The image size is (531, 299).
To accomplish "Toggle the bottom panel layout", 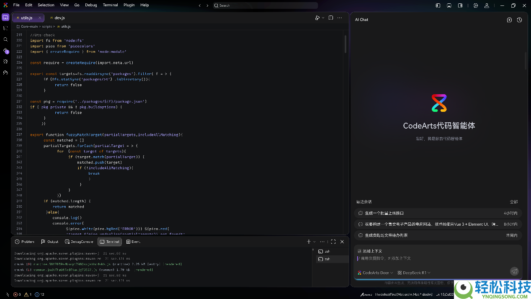I will click(x=449, y=5).
